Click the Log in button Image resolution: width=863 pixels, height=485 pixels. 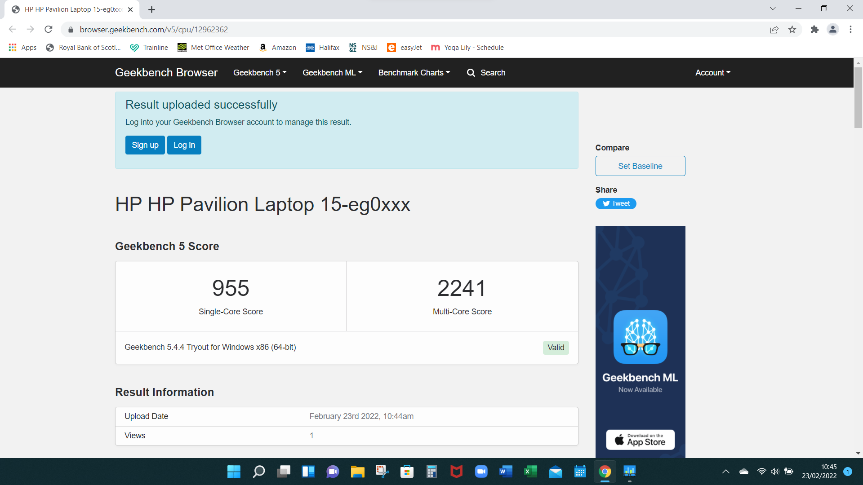[x=184, y=145]
